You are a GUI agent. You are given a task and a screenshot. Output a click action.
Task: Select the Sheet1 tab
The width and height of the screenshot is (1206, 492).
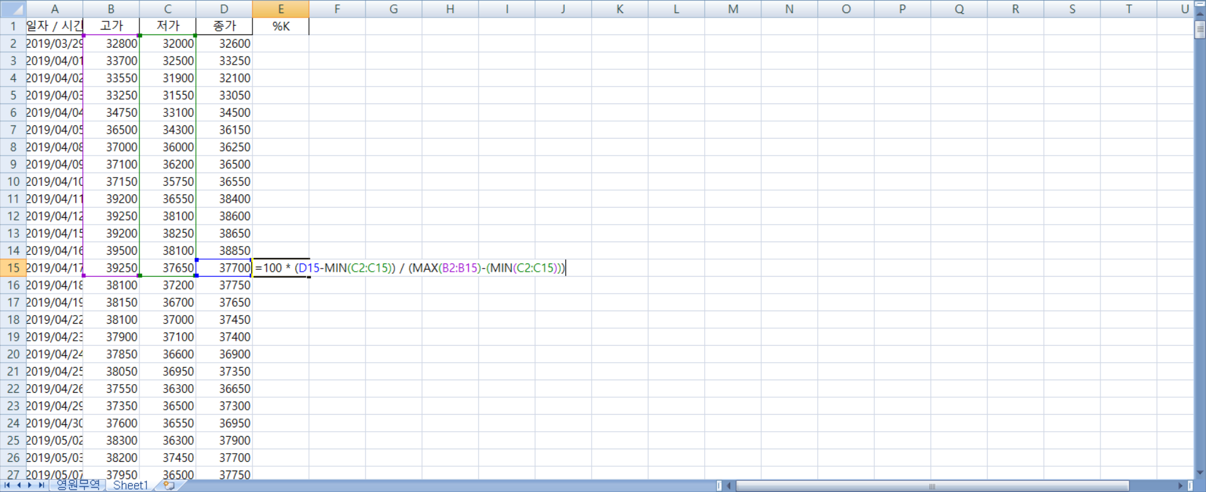click(x=130, y=485)
